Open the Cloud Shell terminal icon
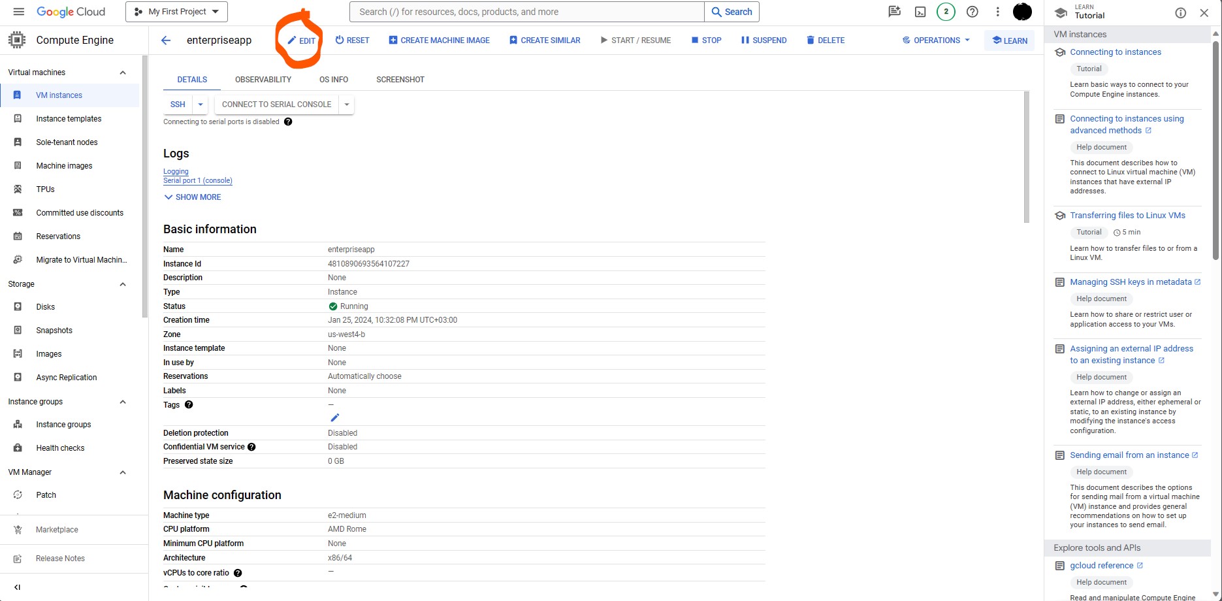1222x601 pixels. [920, 12]
